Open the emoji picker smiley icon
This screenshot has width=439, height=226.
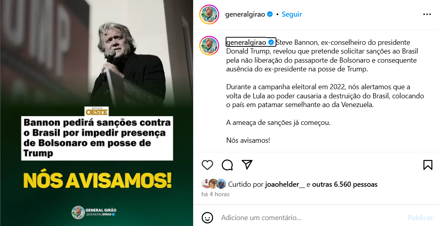click(x=207, y=218)
